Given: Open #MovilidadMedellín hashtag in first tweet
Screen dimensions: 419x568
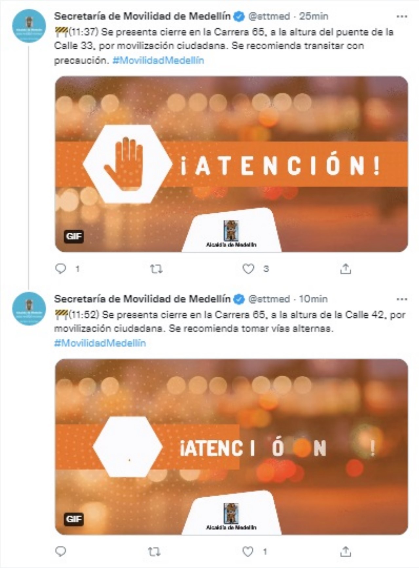Looking at the screenshot, I should coord(158,61).
